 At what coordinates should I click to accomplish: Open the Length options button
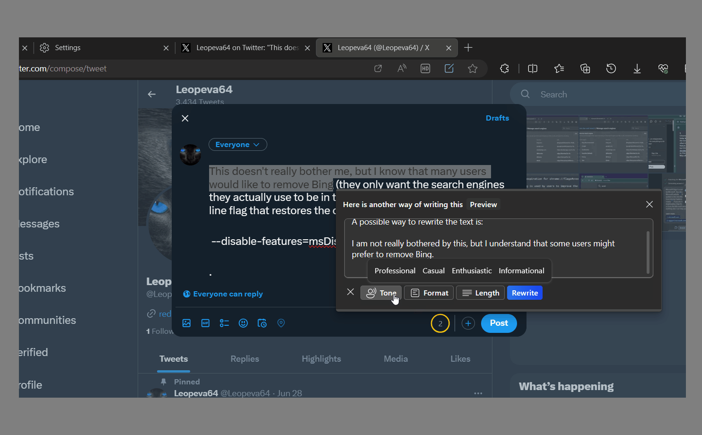point(481,293)
